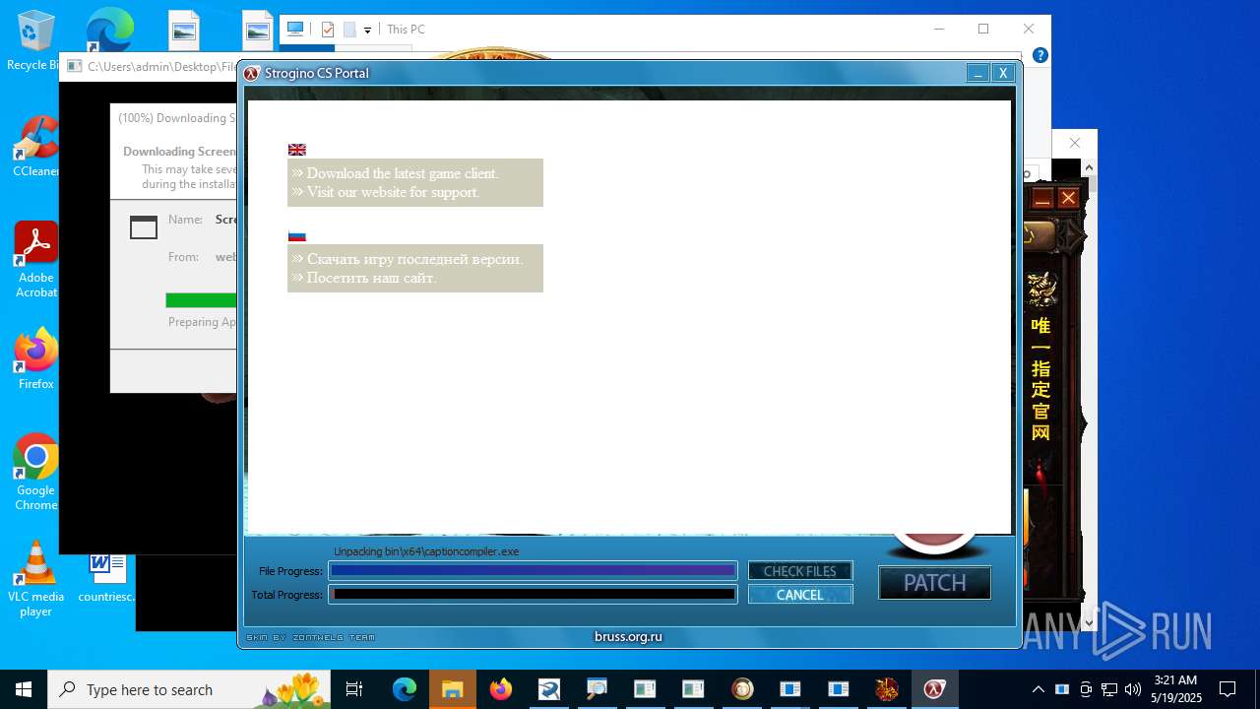Close the Strogino CS Portal window
The height and width of the screenshot is (709, 1260).
(x=1002, y=73)
